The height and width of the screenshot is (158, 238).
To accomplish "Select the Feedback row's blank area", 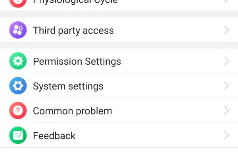I will pos(150,135).
